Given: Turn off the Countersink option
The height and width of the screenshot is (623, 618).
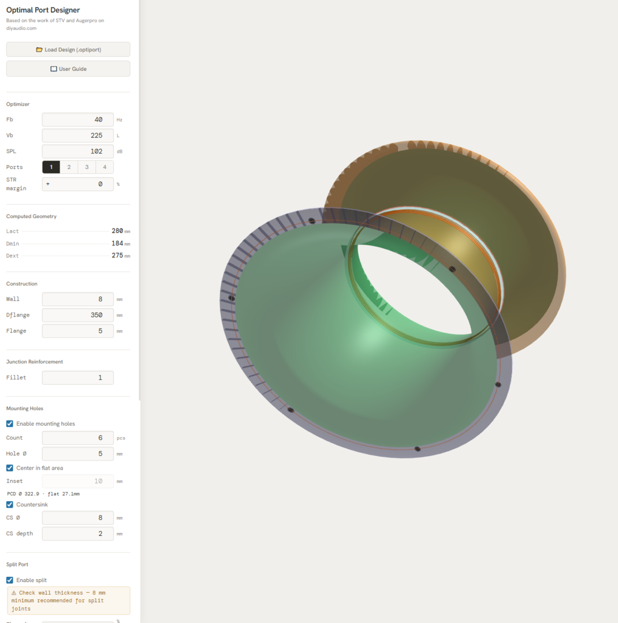Looking at the screenshot, I should click(x=9, y=504).
